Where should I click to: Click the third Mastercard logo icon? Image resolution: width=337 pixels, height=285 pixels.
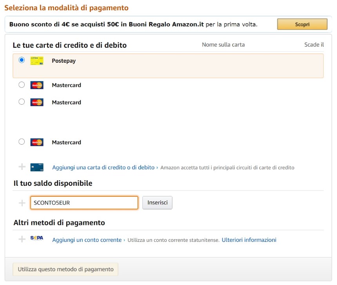[37, 142]
